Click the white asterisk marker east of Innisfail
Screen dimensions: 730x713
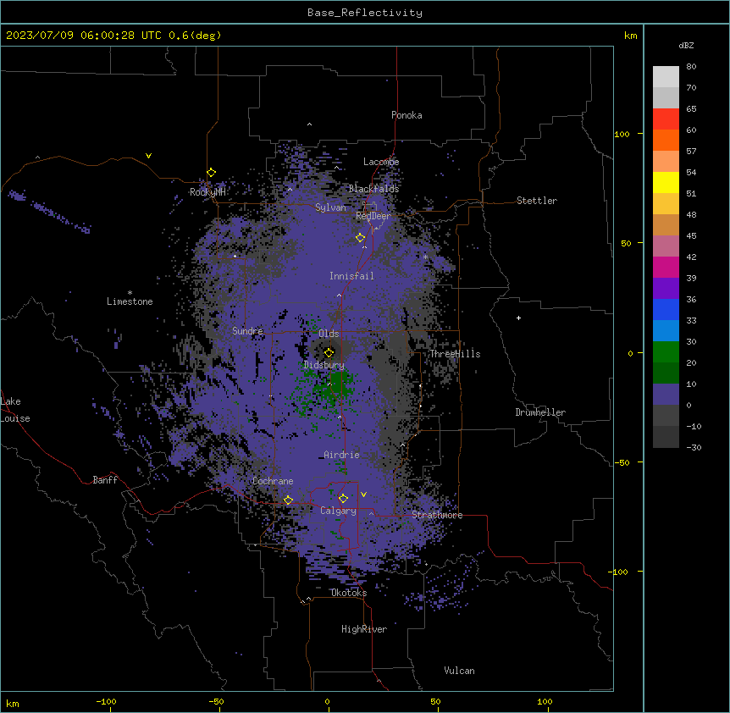(425, 257)
